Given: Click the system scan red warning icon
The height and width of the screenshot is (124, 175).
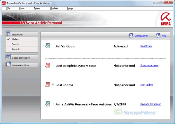Looking at the screenshot, I should click(48, 65).
